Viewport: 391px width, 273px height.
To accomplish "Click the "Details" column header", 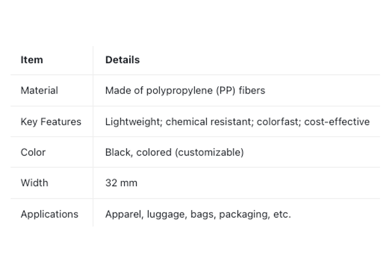I will [122, 60].
